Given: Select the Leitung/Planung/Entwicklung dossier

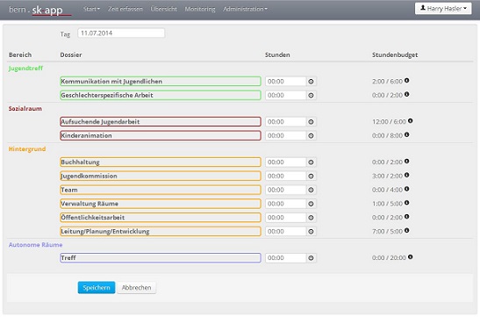Looking at the screenshot, I should coord(161,232).
